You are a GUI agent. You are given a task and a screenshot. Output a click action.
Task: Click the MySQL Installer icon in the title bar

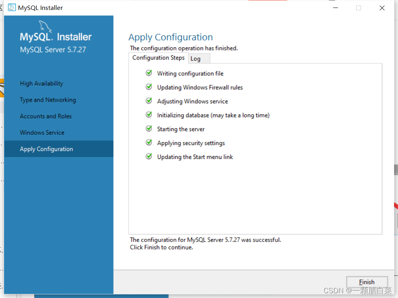point(10,7)
